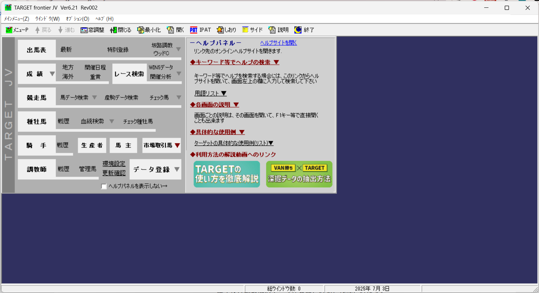Click キーワード等でヘルプの検索 link
The height and width of the screenshot is (293, 539).
click(x=235, y=62)
